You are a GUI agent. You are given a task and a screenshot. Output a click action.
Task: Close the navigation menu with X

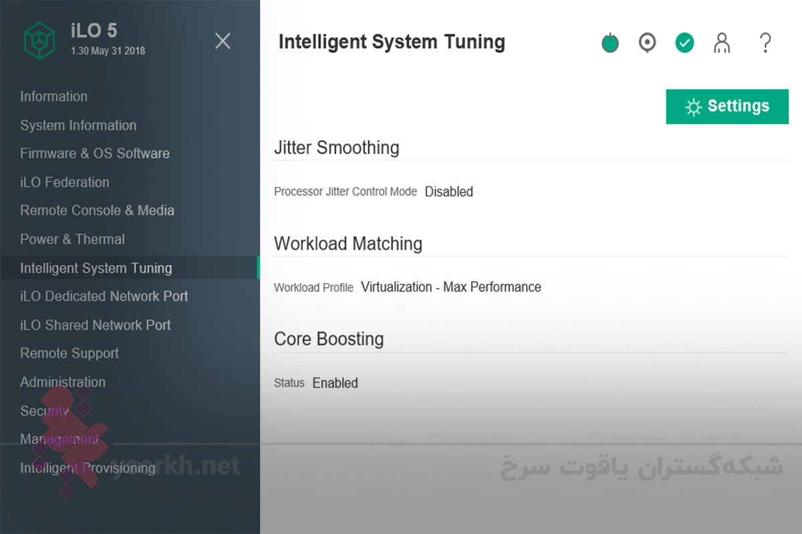[x=223, y=41]
